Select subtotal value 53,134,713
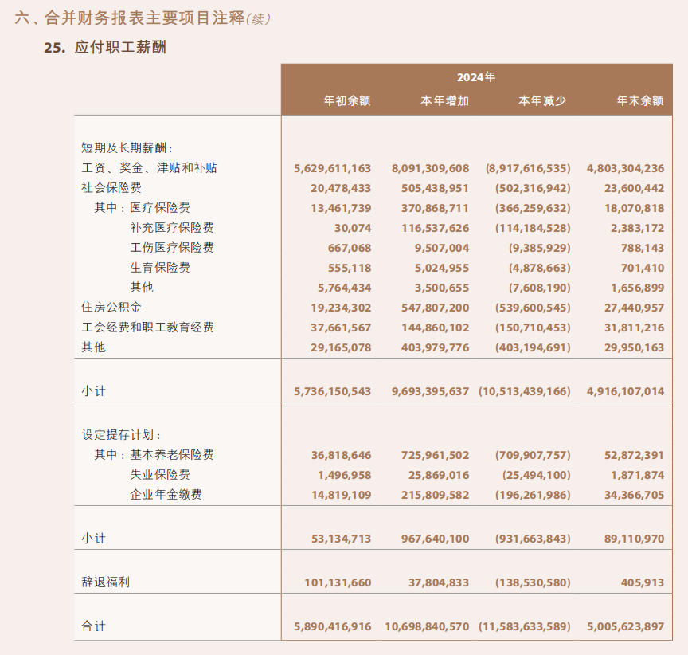This screenshot has width=688, height=655. tap(341, 539)
